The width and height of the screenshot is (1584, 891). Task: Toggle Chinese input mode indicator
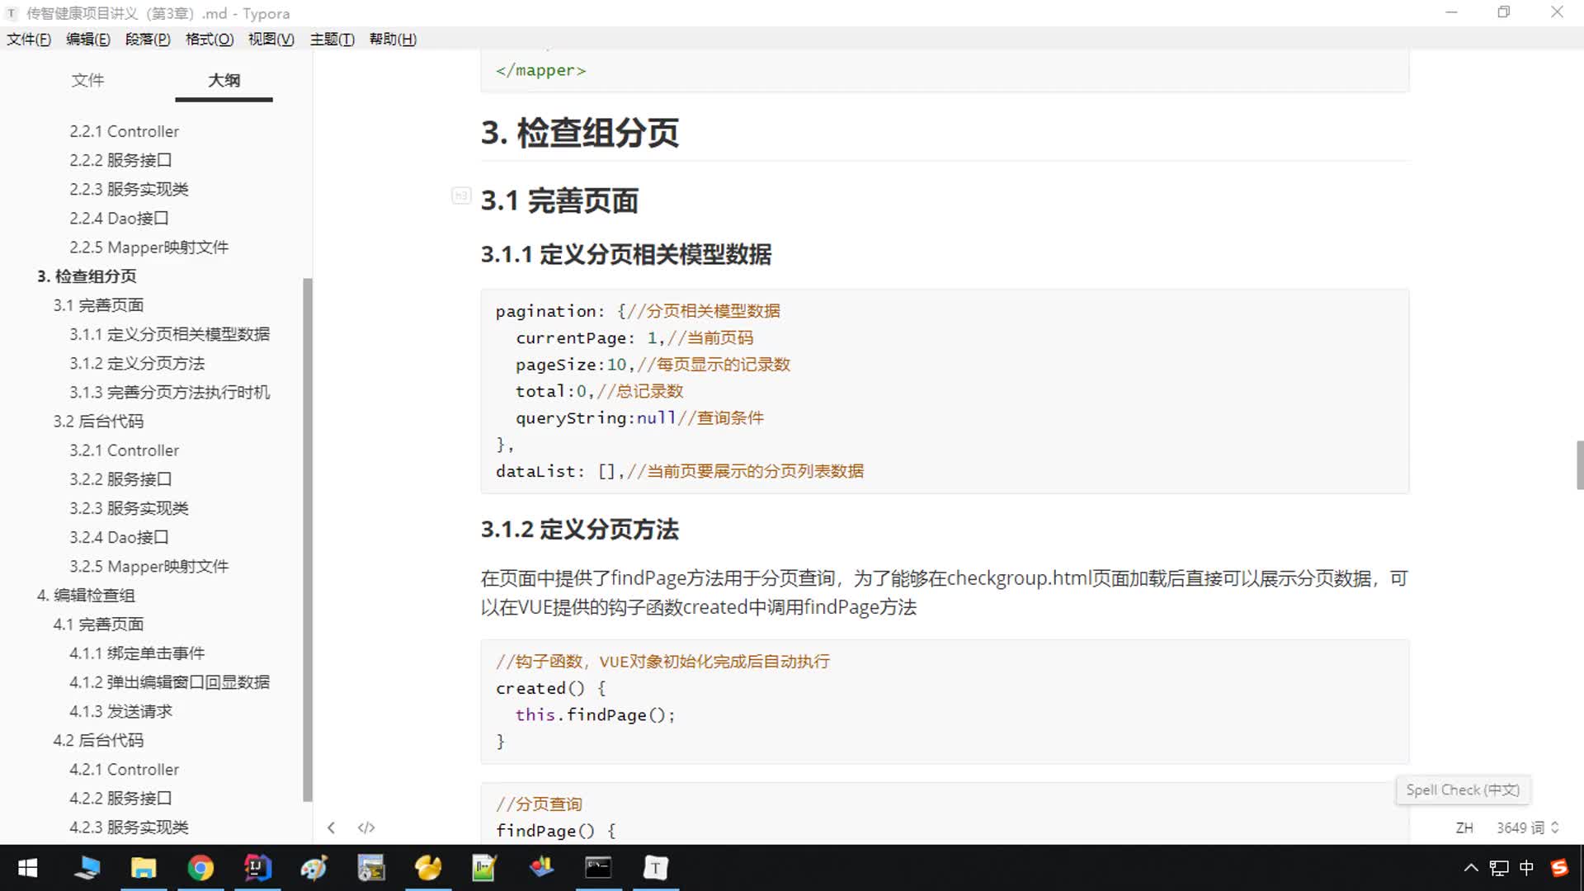pos(1526,868)
